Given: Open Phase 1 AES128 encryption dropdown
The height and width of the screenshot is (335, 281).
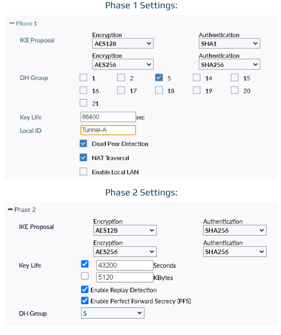Looking at the screenshot, I should 123,44.
